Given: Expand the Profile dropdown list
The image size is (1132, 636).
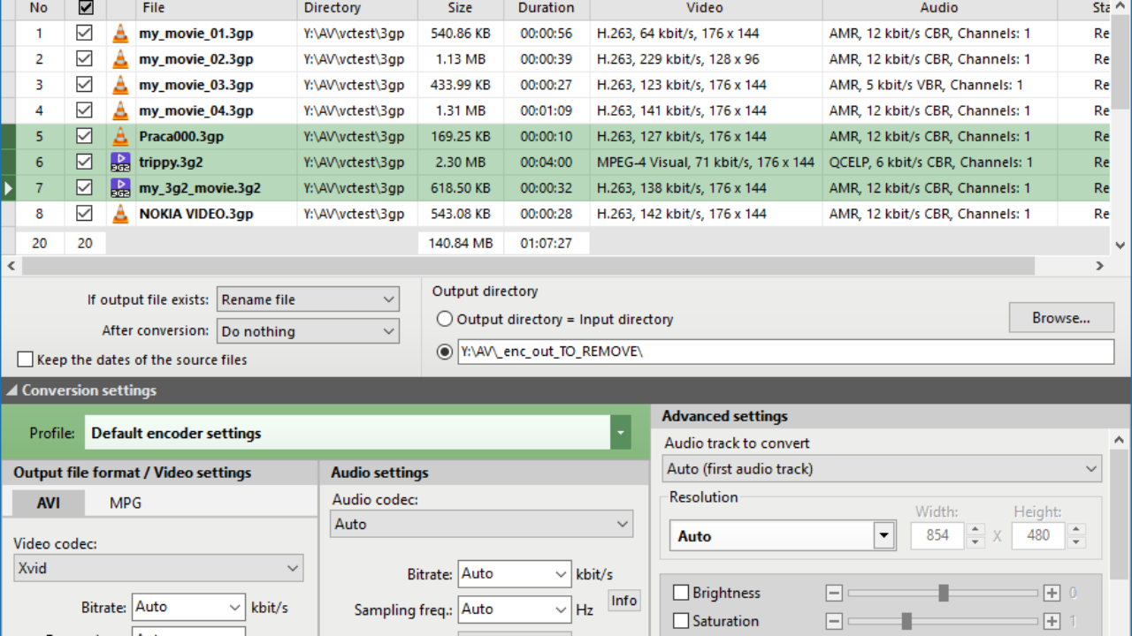Looking at the screenshot, I should coord(621,434).
